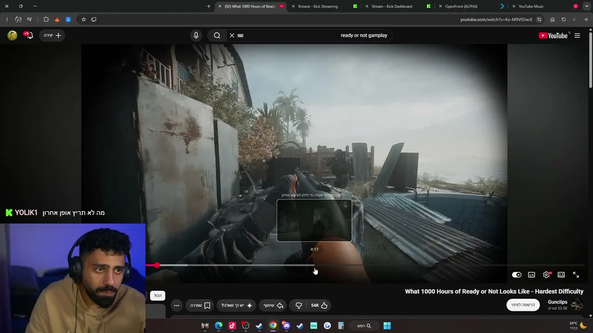Open the Windows Start menu
Screen dimensions: 593x333
tap(387, 326)
